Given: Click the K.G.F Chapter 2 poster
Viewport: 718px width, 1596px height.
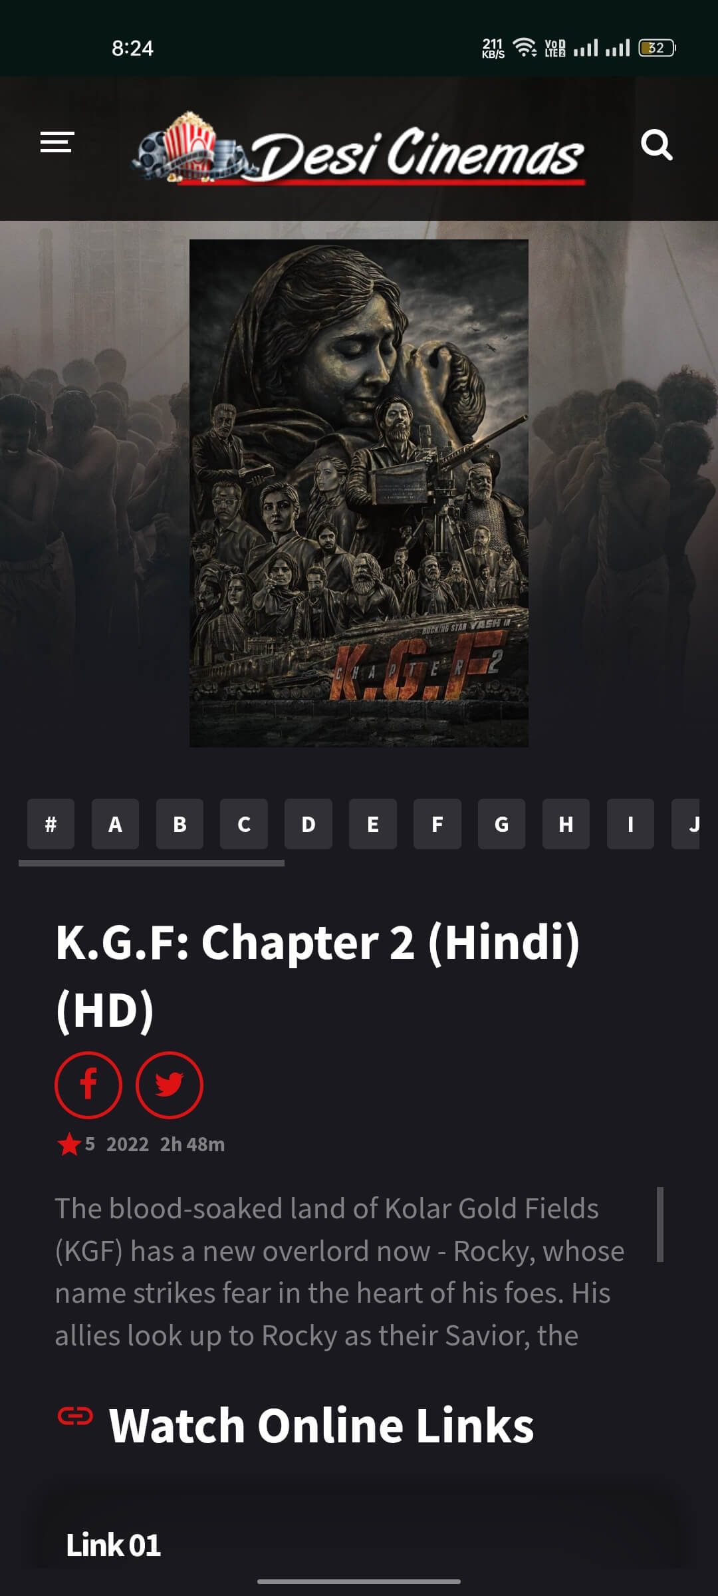Looking at the screenshot, I should coord(359,493).
